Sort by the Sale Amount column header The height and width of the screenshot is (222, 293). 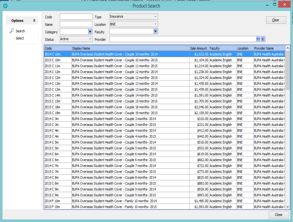coord(199,48)
